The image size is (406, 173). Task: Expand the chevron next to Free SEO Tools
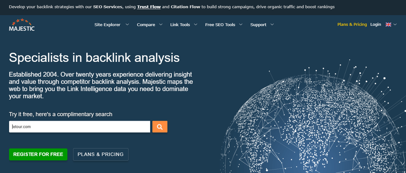coord(241,25)
